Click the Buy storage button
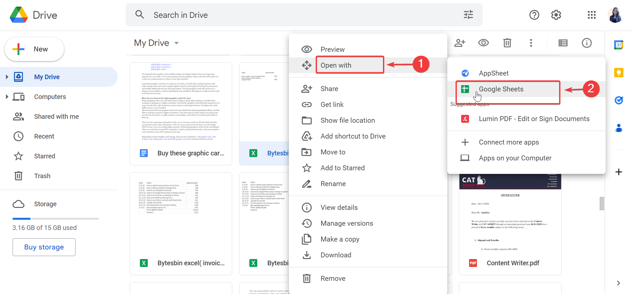Screen dimensions: 632x294 click(x=44, y=247)
